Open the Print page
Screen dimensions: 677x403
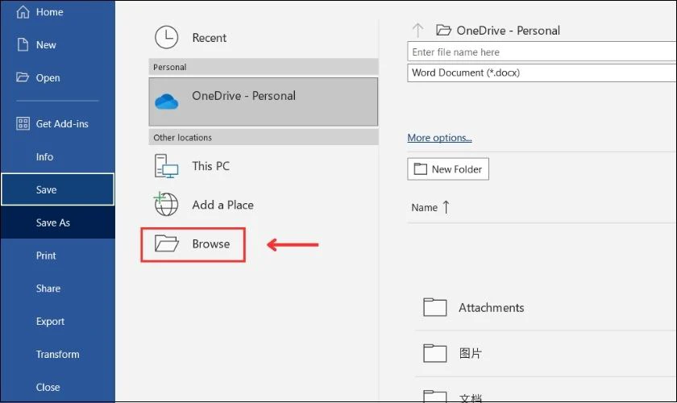(58, 256)
